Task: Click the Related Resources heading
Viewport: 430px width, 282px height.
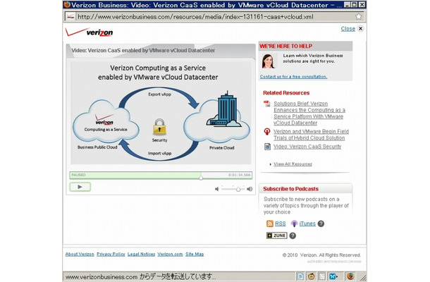Action: (286, 93)
